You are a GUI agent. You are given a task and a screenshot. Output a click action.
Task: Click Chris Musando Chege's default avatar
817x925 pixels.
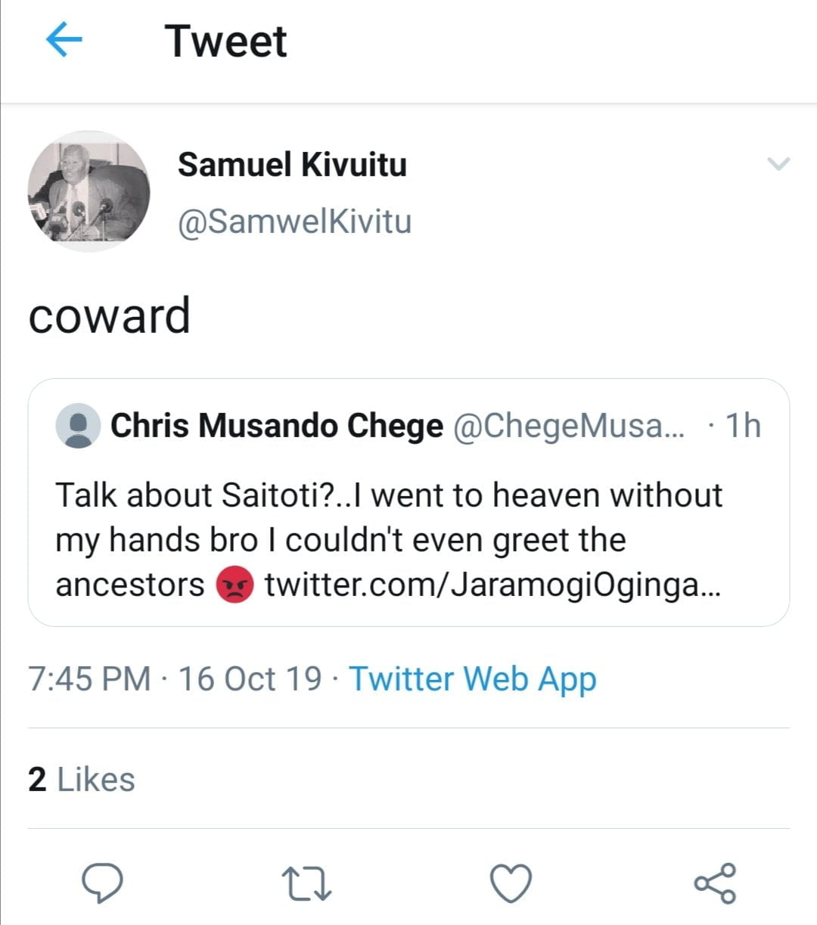pyautogui.click(x=78, y=426)
